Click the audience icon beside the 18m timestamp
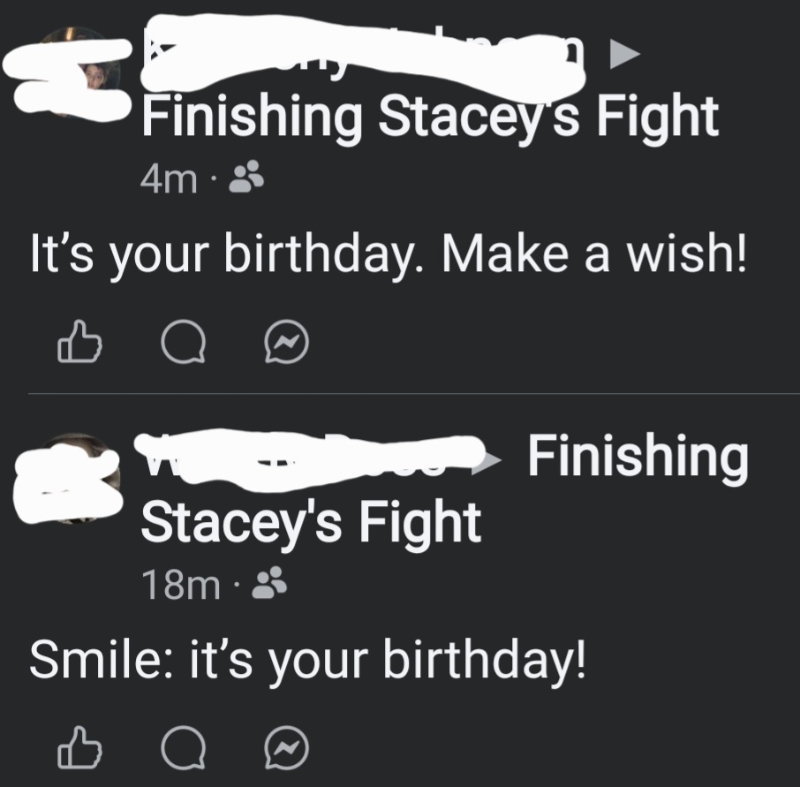This screenshot has height=787, width=800. [266, 583]
